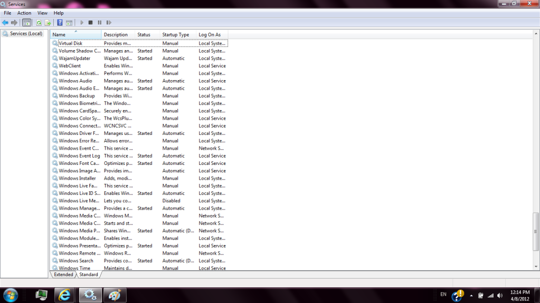The width and height of the screenshot is (540, 303).
Task: Toggle the Action Pane toolbar button
Action: 69,23
